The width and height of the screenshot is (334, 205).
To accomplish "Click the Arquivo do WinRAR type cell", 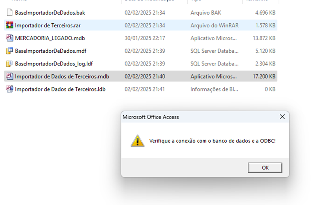I will tap(214, 26).
